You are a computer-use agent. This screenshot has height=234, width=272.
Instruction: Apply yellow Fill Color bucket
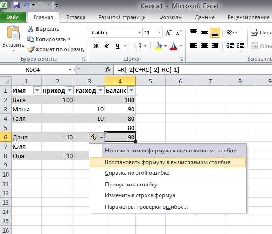[158, 46]
